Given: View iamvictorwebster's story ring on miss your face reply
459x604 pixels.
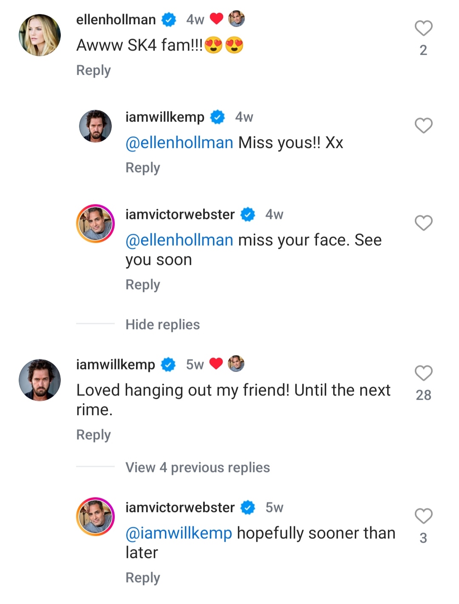Looking at the screenshot, I should 96,223.
